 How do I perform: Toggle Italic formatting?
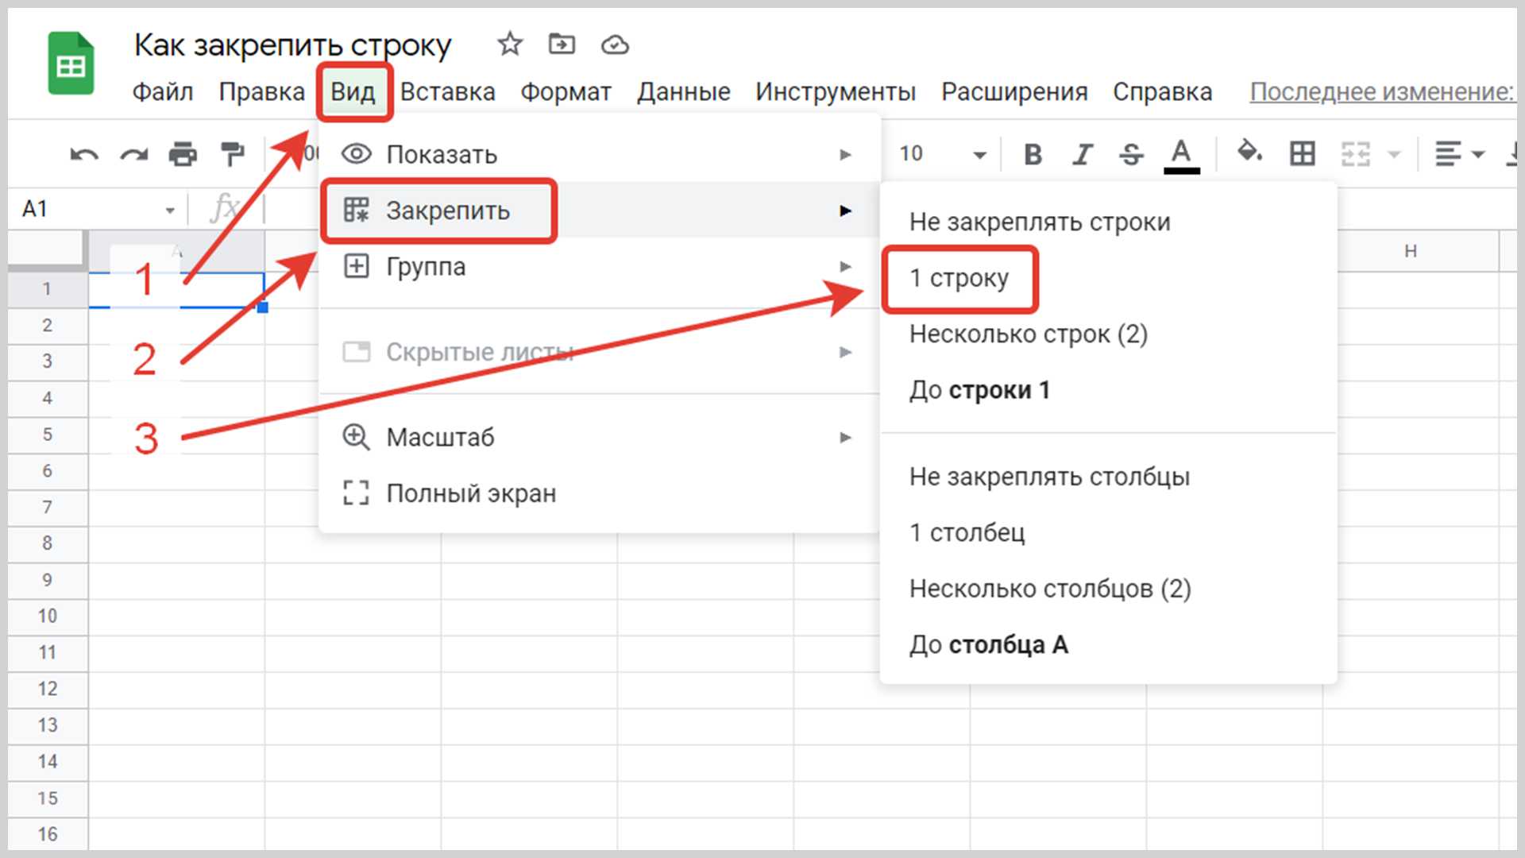point(1082,154)
